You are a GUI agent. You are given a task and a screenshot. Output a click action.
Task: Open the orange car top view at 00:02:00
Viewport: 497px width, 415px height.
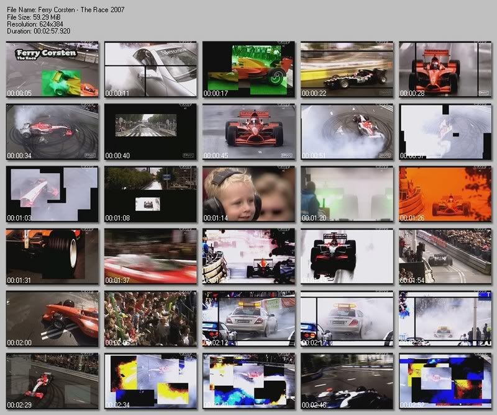pyautogui.click(x=52, y=318)
